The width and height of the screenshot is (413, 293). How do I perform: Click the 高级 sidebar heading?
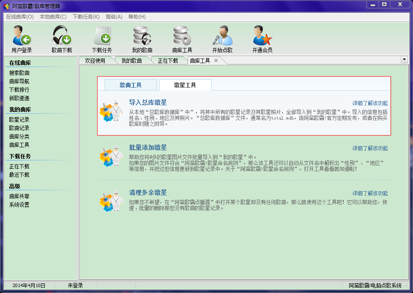click(x=14, y=186)
